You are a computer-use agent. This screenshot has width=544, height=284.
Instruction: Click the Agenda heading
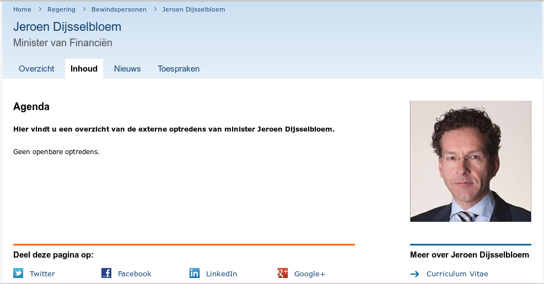coord(31,107)
